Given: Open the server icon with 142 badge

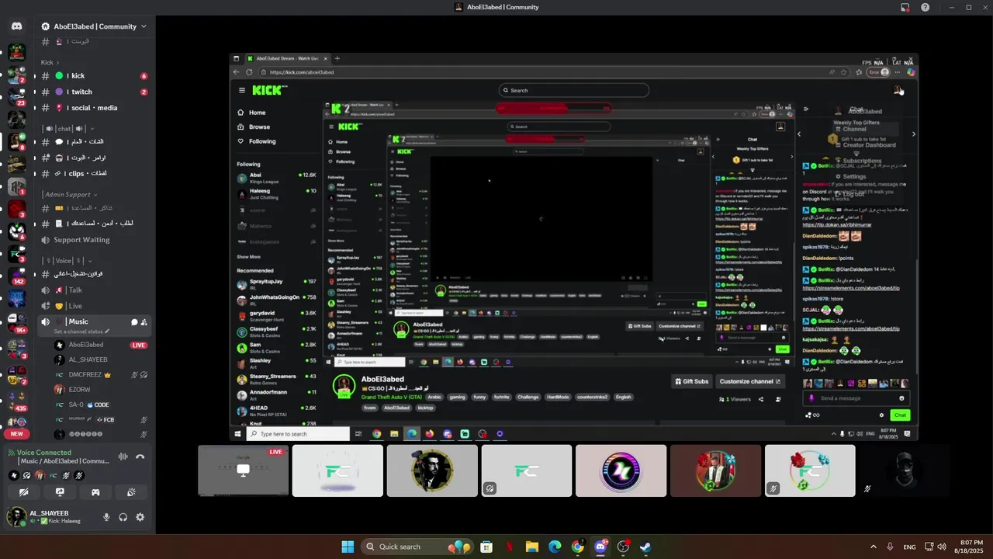Looking at the screenshot, I should coord(16,276).
